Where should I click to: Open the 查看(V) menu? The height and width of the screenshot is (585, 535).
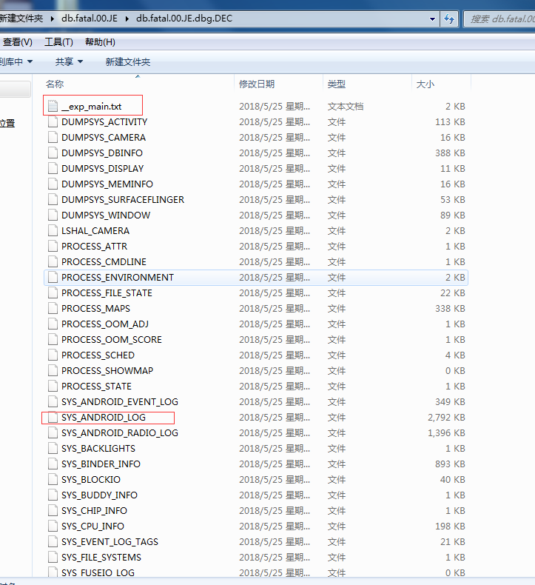coord(17,42)
